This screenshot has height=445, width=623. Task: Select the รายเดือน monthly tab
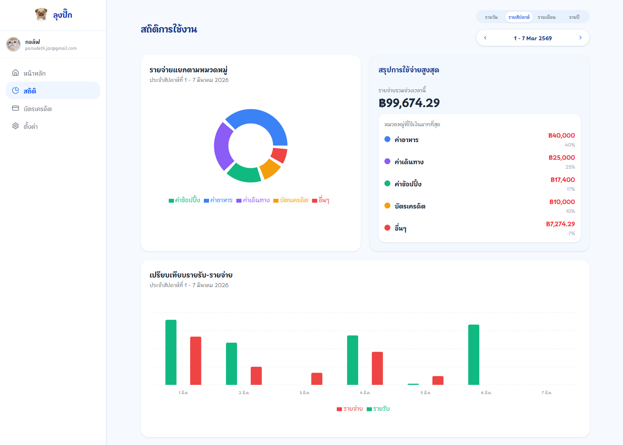(x=546, y=17)
